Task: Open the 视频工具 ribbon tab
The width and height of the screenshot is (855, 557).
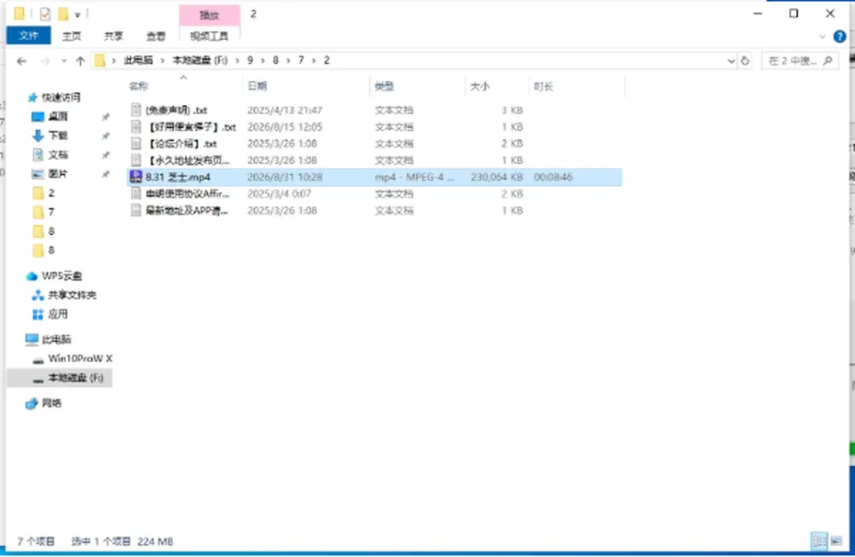Action: [x=209, y=36]
